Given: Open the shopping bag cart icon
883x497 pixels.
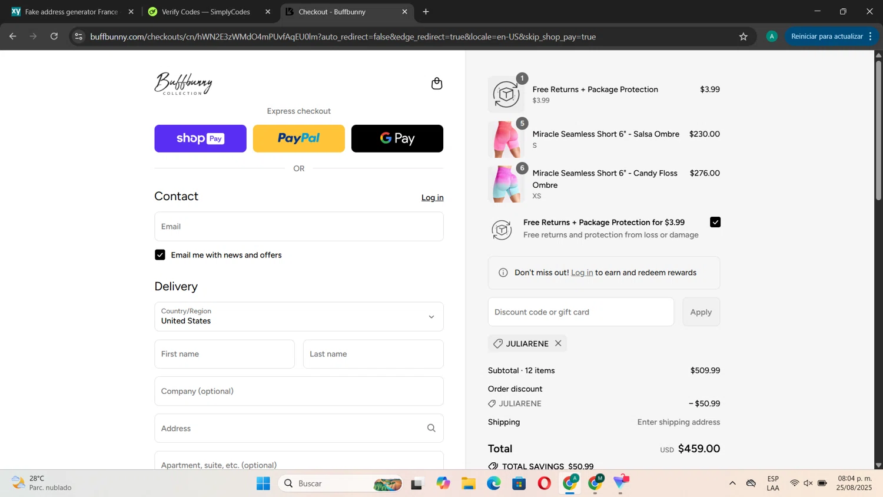Looking at the screenshot, I should (437, 84).
